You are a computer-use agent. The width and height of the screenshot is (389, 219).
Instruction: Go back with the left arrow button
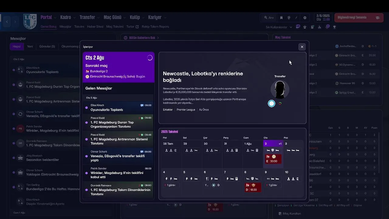click(x=7, y=22)
